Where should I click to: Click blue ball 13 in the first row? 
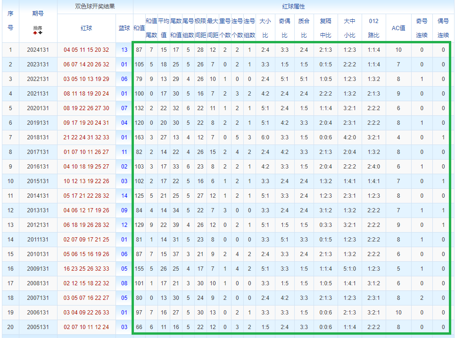pos(124,50)
